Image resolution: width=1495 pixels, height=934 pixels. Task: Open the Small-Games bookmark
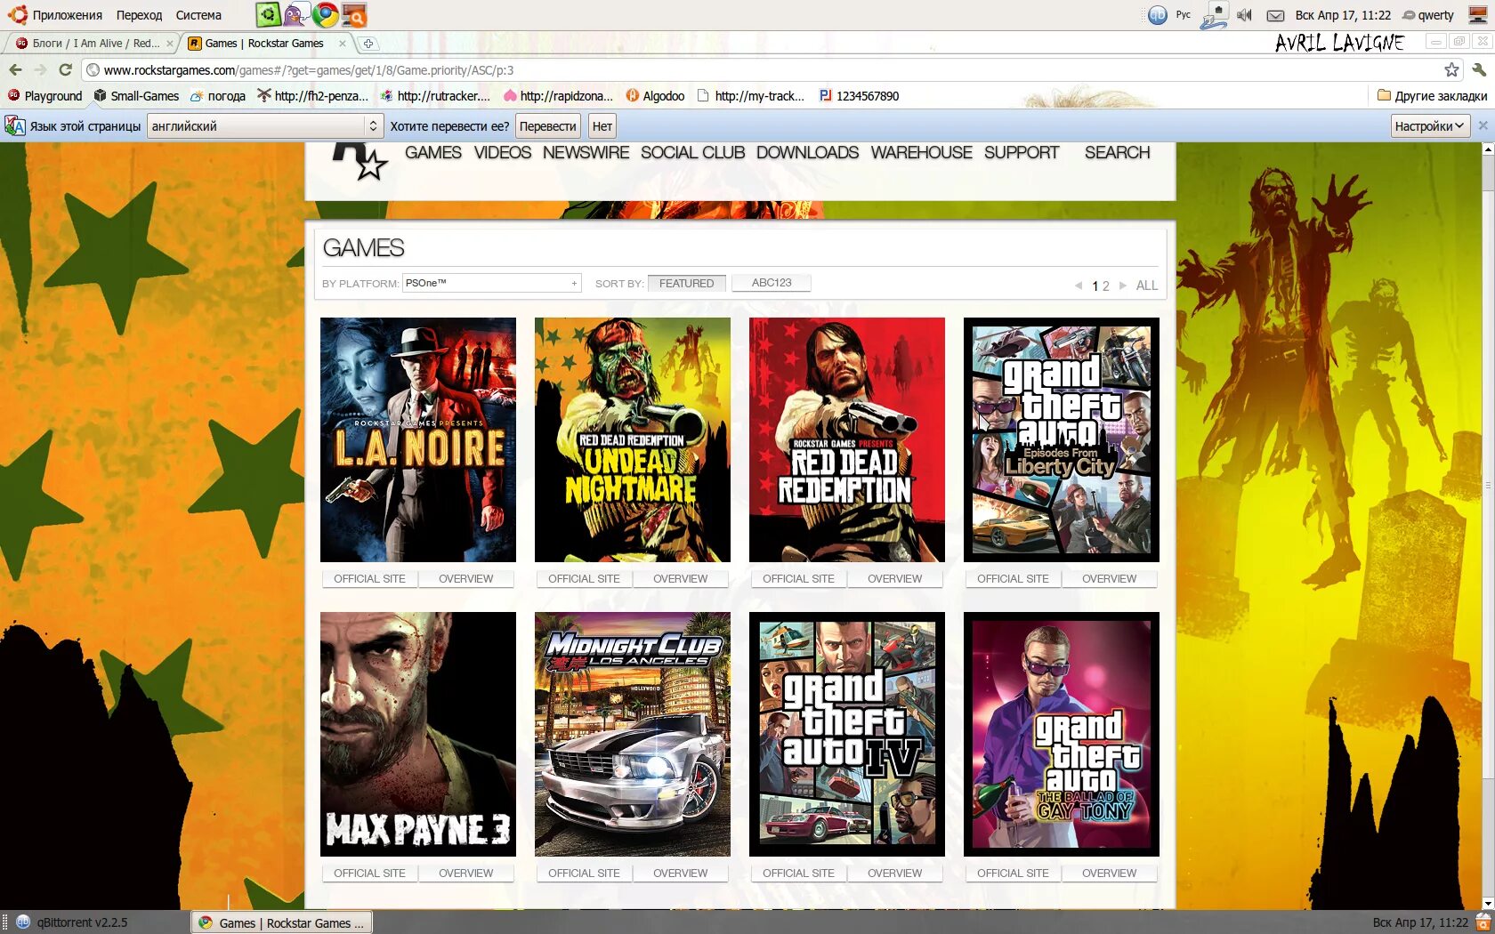tap(136, 96)
